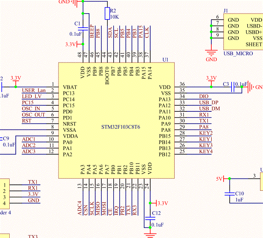The image size is (263, 238).
Task: Click the USB_DP net label
Action: pos(209,102)
